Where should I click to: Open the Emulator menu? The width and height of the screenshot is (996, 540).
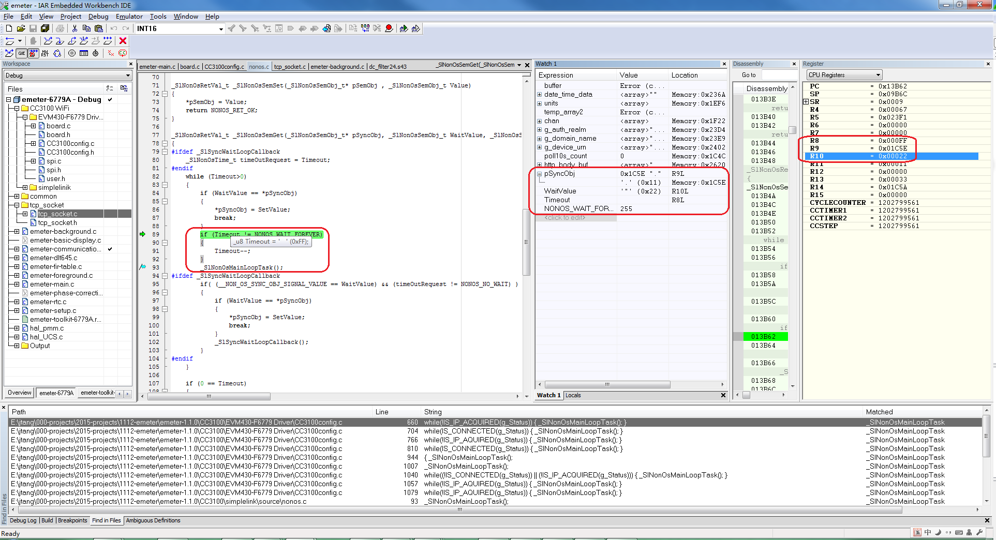129,17
